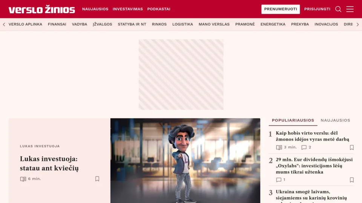Switch to the Populiariausios tab
This screenshot has height=203, width=362.
point(293,120)
